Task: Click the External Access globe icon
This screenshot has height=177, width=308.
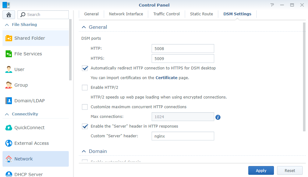Action: (x=9, y=143)
